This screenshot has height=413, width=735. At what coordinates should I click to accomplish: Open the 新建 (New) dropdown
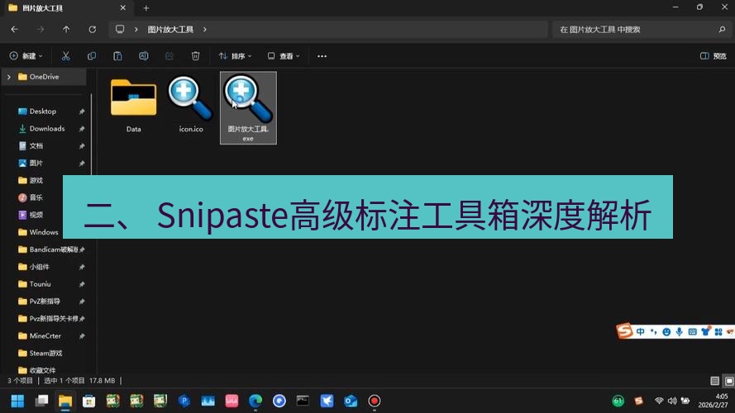point(26,56)
